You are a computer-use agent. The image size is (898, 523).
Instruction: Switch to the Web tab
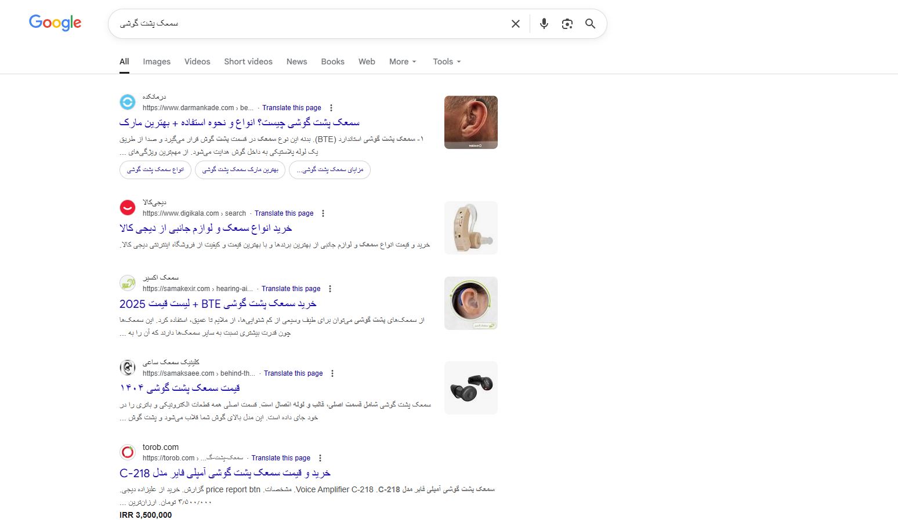(367, 61)
